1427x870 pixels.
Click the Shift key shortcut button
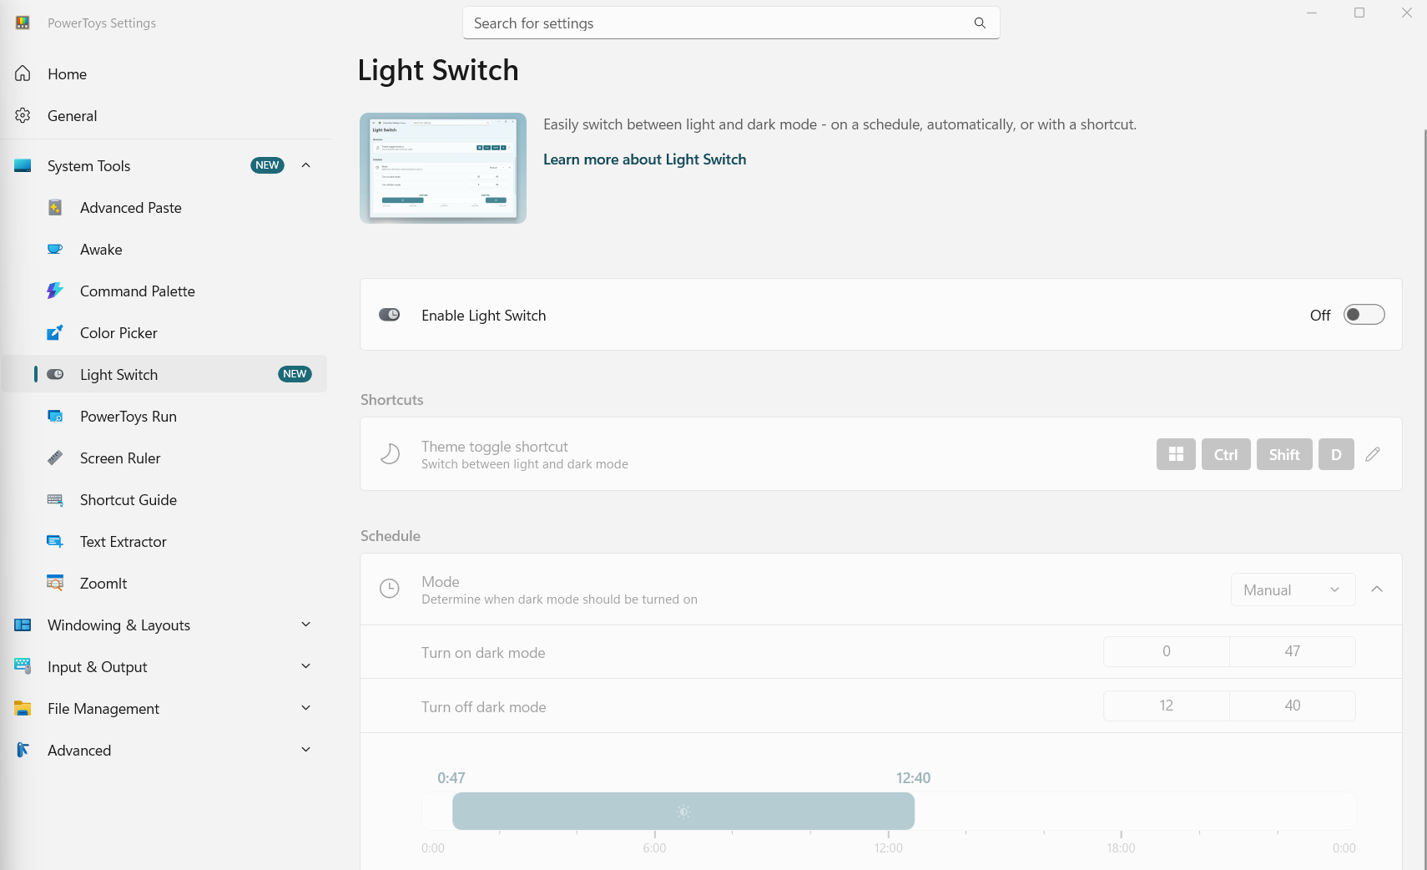(1284, 454)
